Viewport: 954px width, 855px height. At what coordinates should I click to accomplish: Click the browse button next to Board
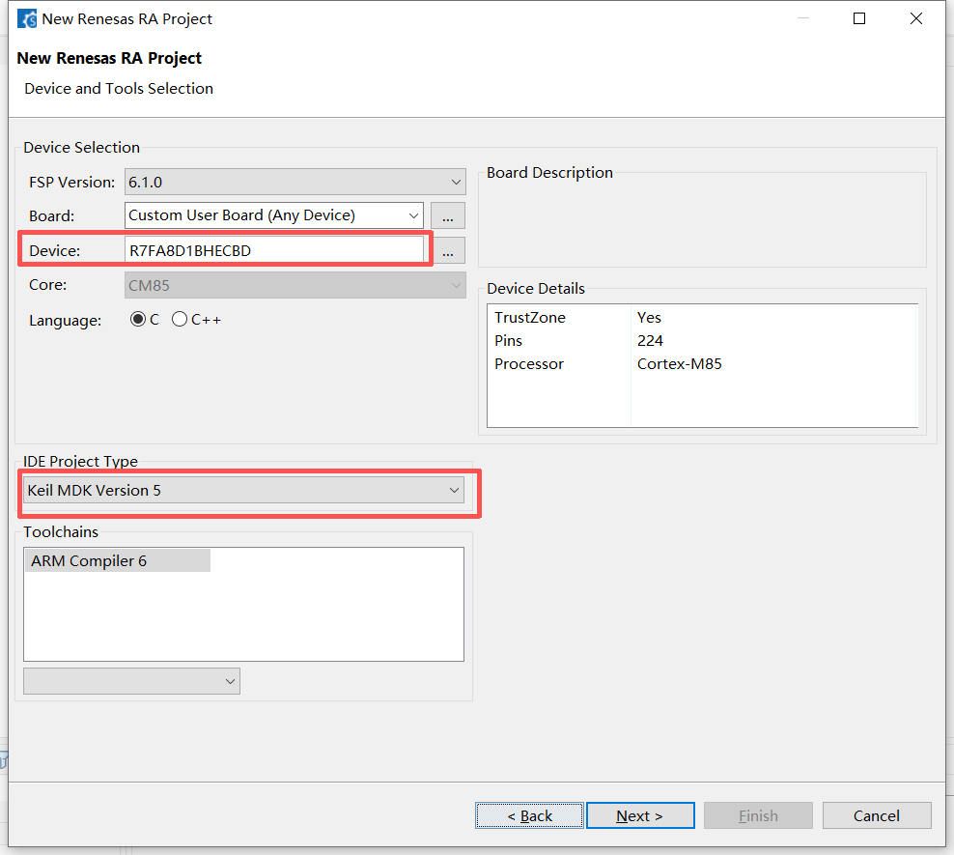pyautogui.click(x=448, y=215)
